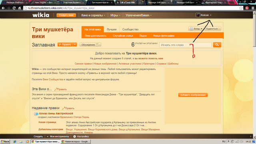Click the red Opera extension icon
Viewport: 256px width, 144px height.
pyautogui.click(x=247, y=8)
